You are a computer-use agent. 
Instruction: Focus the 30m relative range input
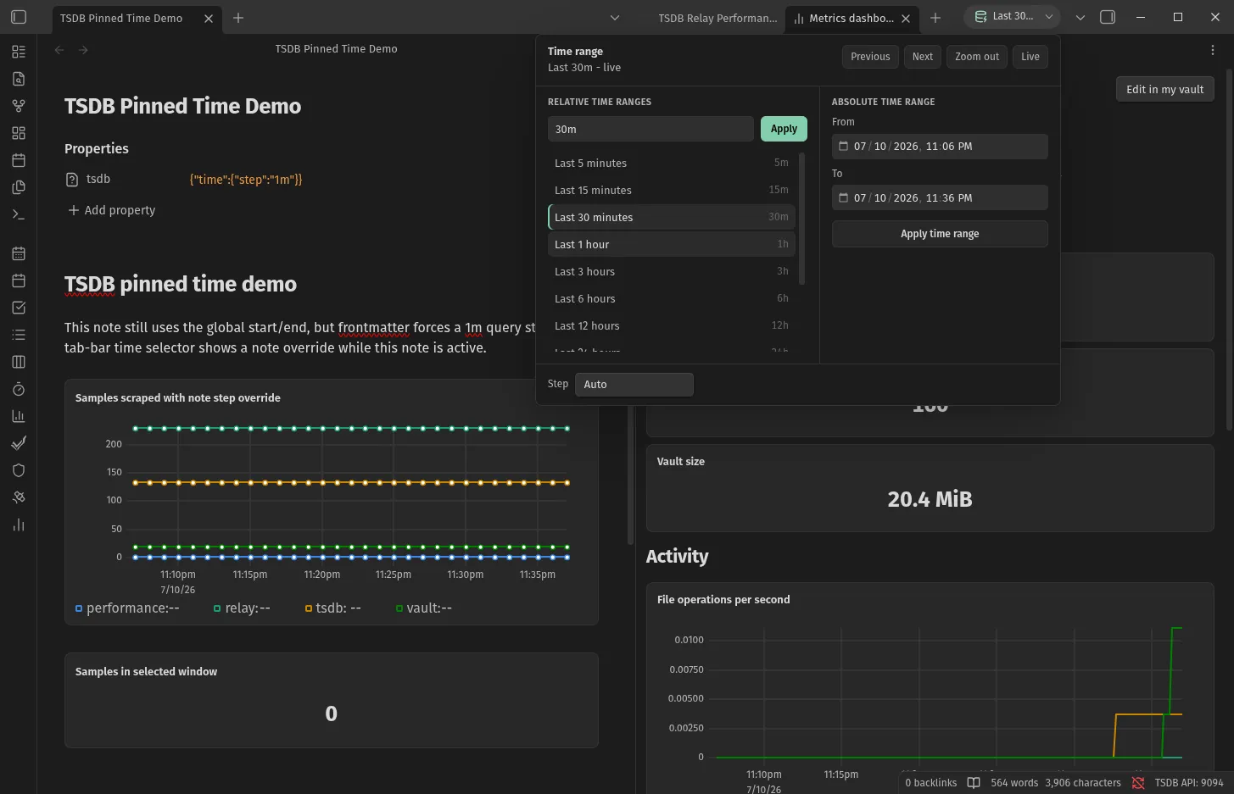click(x=651, y=129)
